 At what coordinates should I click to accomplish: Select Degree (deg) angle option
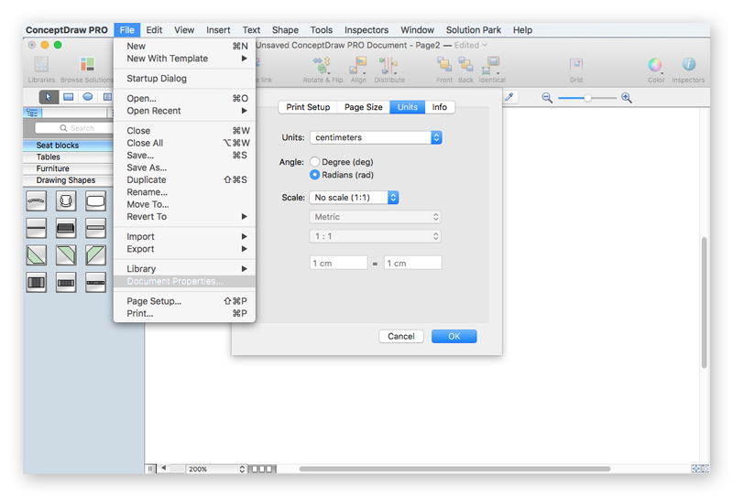(x=315, y=162)
